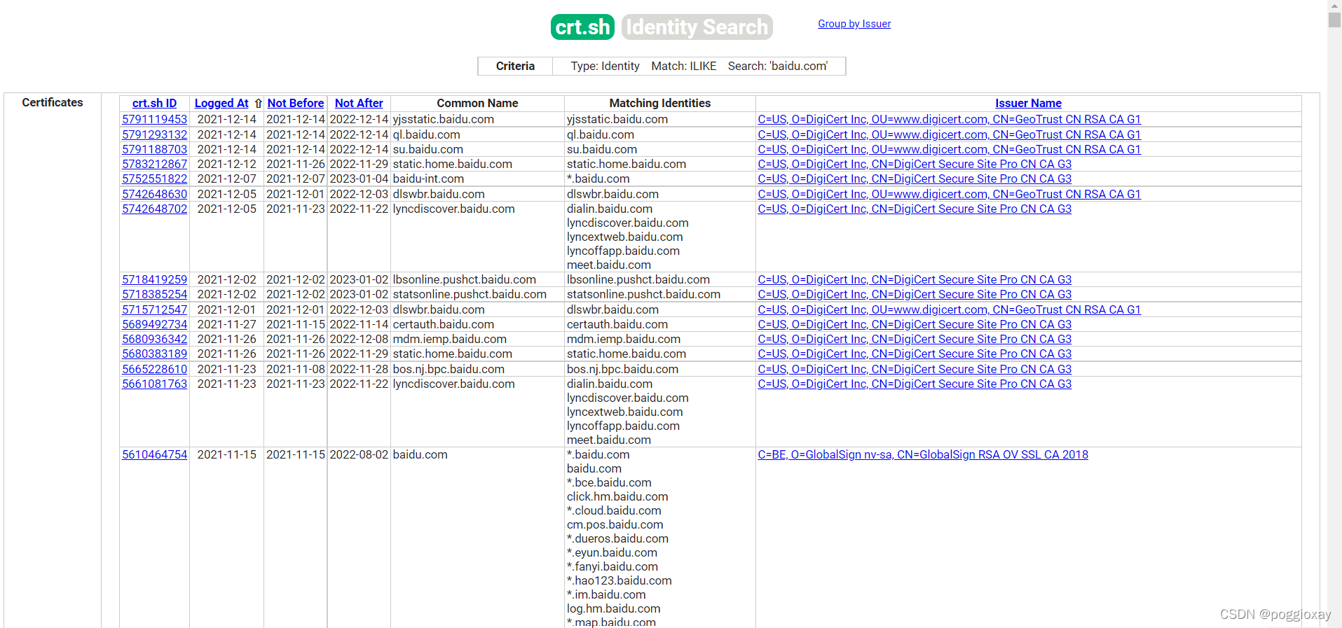The width and height of the screenshot is (1342, 628).
Task: Open certificate ID 5718385254
Action: coord(155,294)
